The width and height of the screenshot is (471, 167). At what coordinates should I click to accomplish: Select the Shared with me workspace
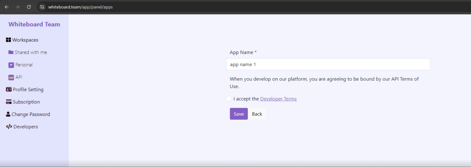point(31,52)
